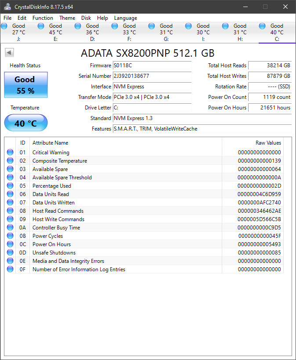296x360 pixels.
Task: Select the 33 °C temperature of drive F:
Action: point(130,33)
